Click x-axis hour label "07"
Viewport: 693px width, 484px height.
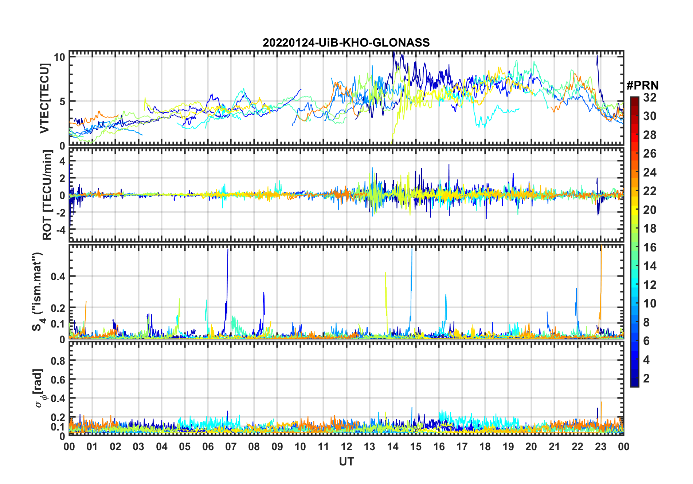coord(231,447)
